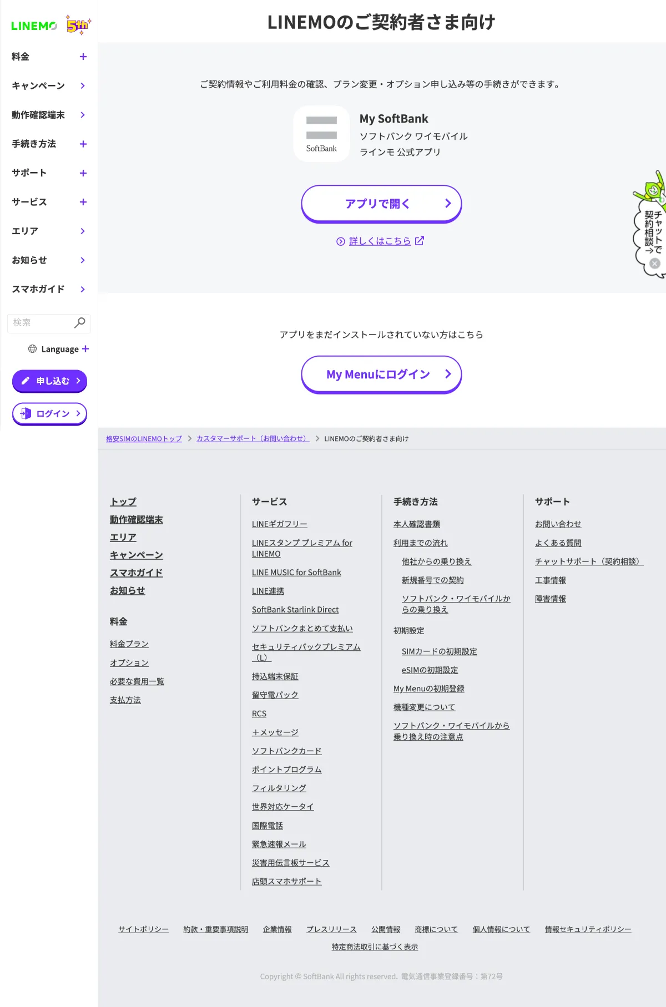Click the circled arrow icon before 詳しくはこちら
This screenshot has height=1007, width=666.
(x=341, y=241)
